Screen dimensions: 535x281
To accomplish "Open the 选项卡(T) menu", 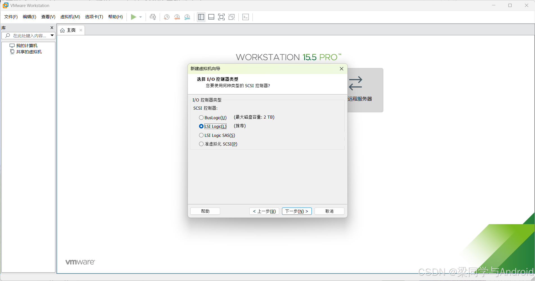I will click(x=94, y=17).
